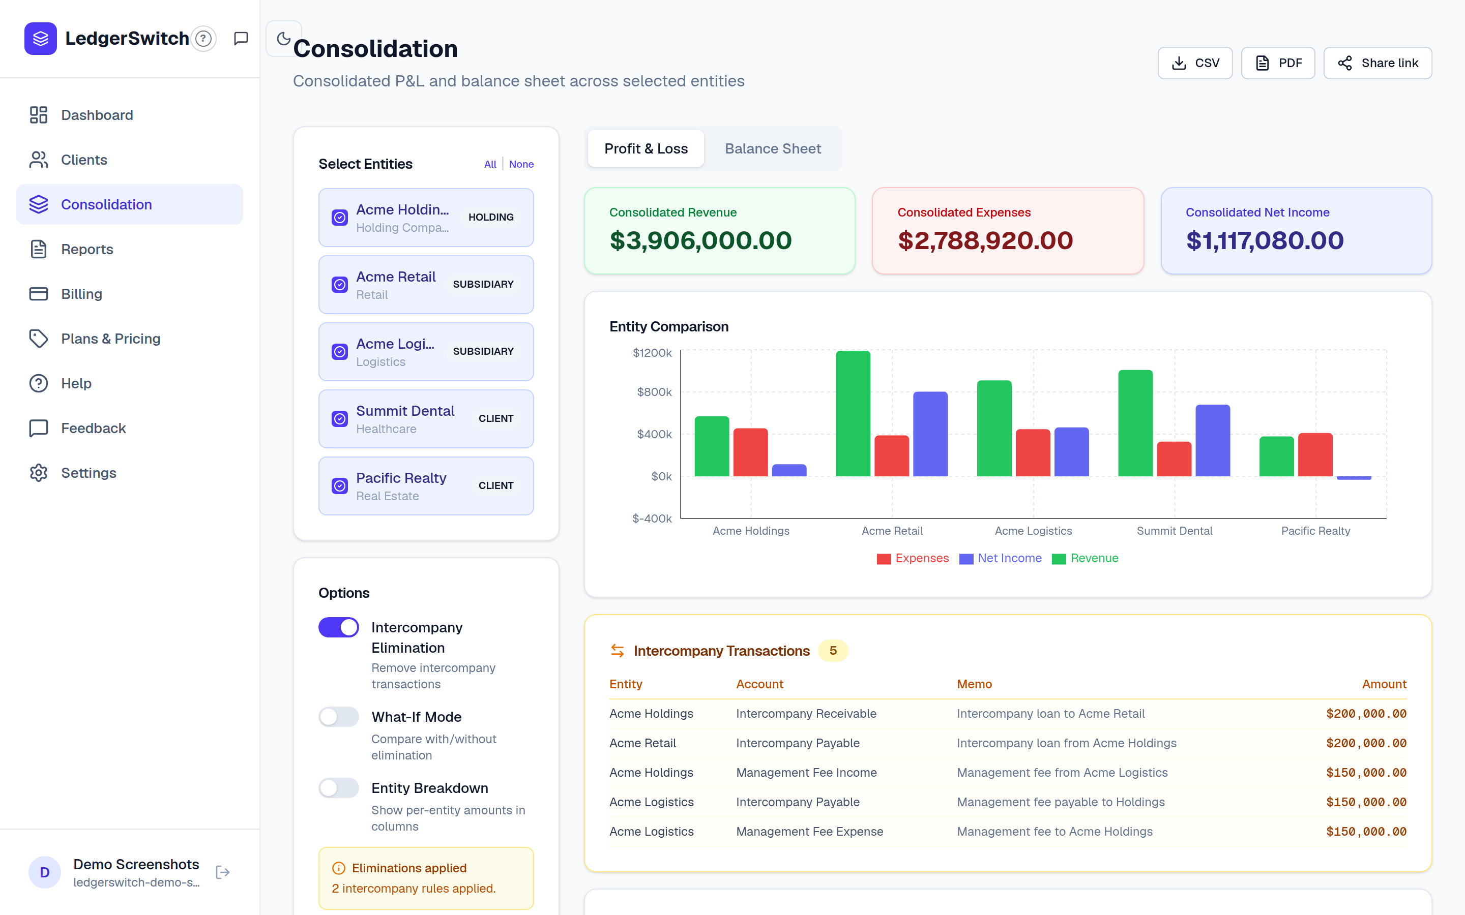Click the Intercompany Transactions count badge 5
The image size is (1465, 915).
click(x=833, y=651)
